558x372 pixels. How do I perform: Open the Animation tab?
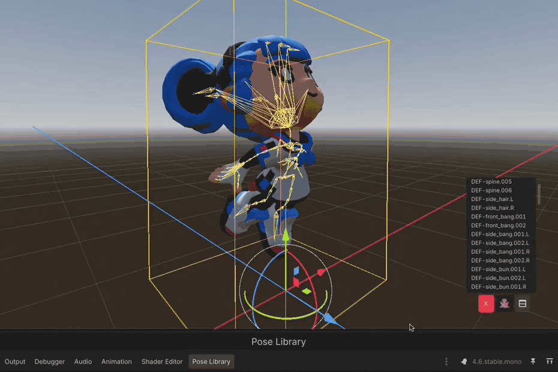click(116, 362)
